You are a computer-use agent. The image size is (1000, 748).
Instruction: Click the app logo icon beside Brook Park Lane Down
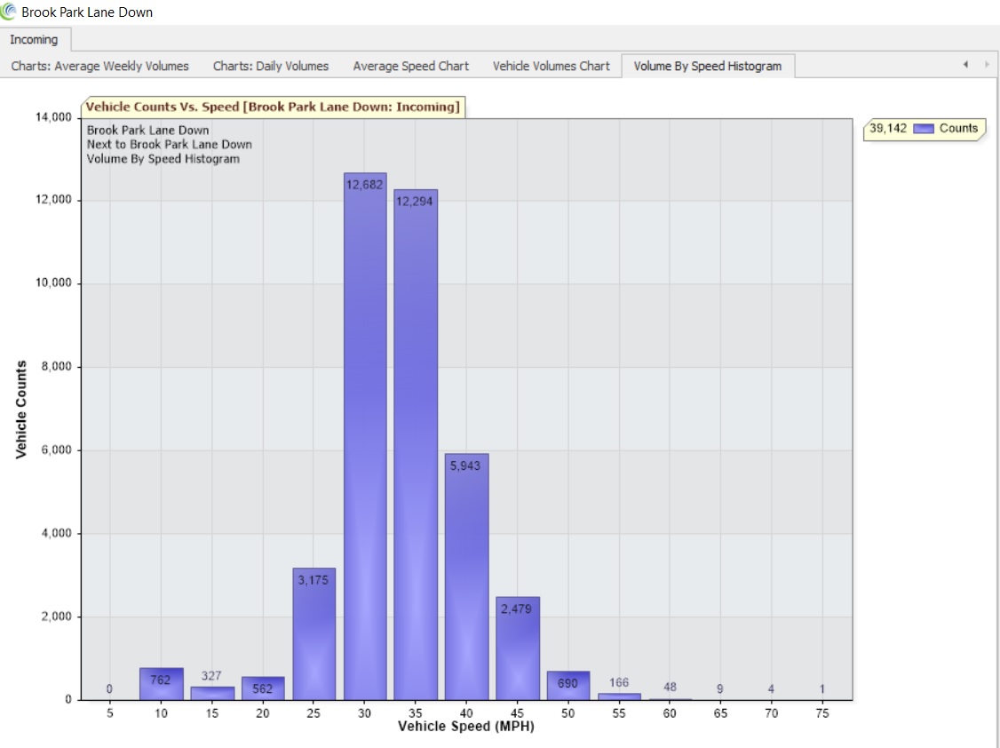(8, 11)
